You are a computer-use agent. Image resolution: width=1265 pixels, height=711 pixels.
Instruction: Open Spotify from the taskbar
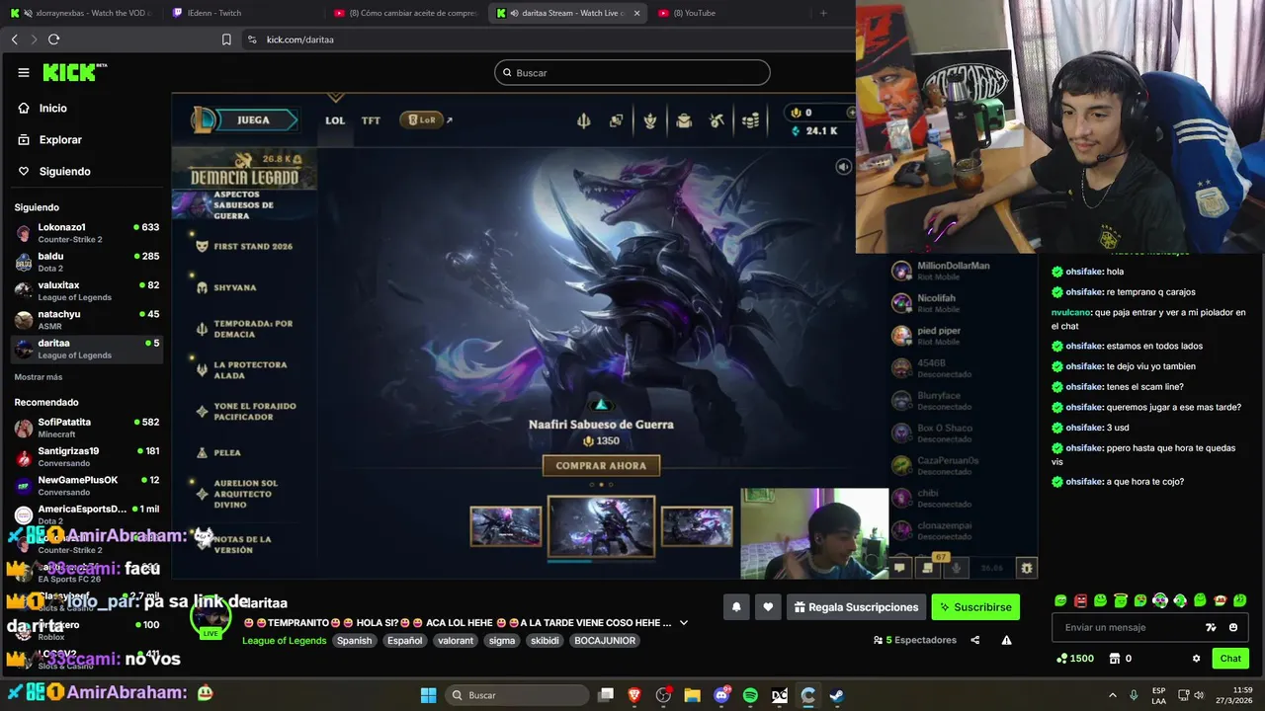(750, 695)
